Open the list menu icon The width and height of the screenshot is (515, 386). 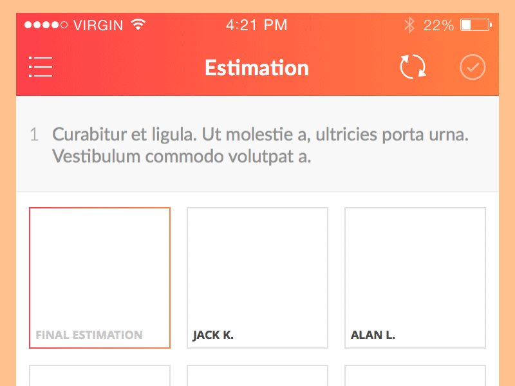[41, 66]
